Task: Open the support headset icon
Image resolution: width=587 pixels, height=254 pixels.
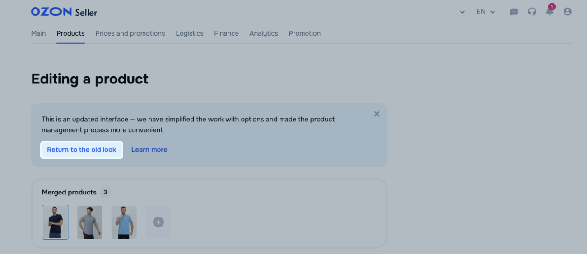Action: [x=532, y=12]
